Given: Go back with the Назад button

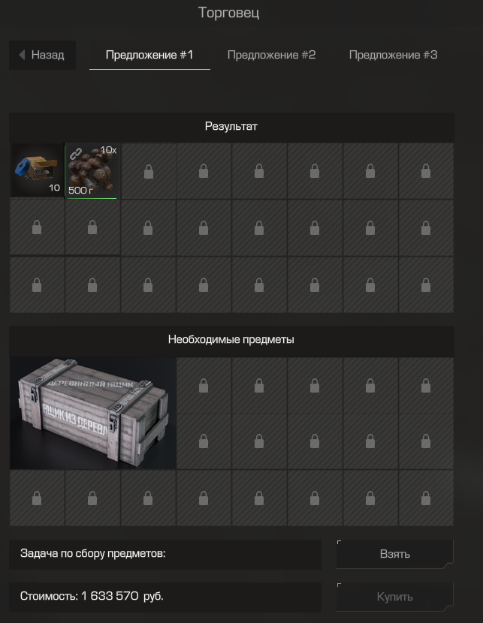Looking at the screenshot, I should 42,55.
